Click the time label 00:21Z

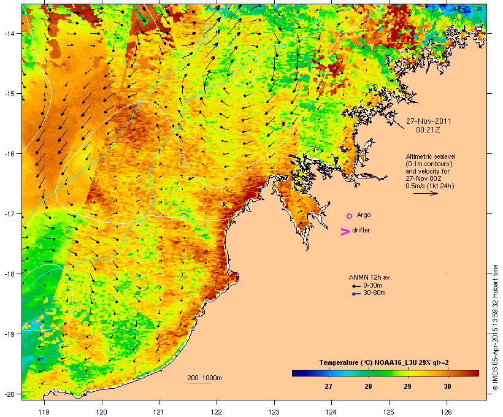point(428,130)
